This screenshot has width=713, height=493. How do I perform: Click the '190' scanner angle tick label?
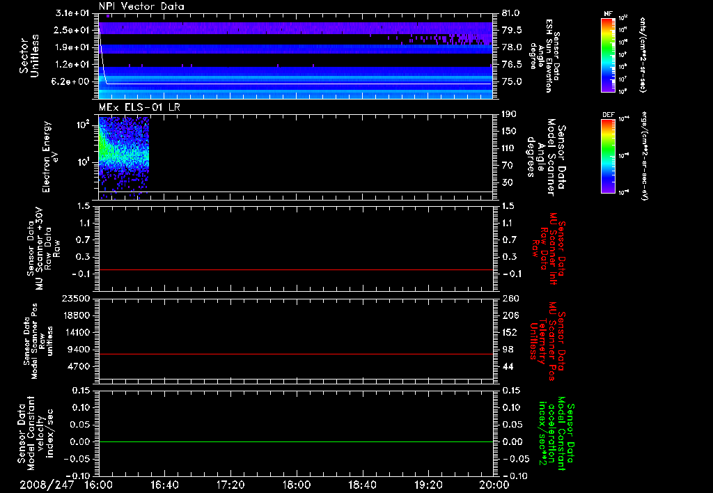click(509, 114)
